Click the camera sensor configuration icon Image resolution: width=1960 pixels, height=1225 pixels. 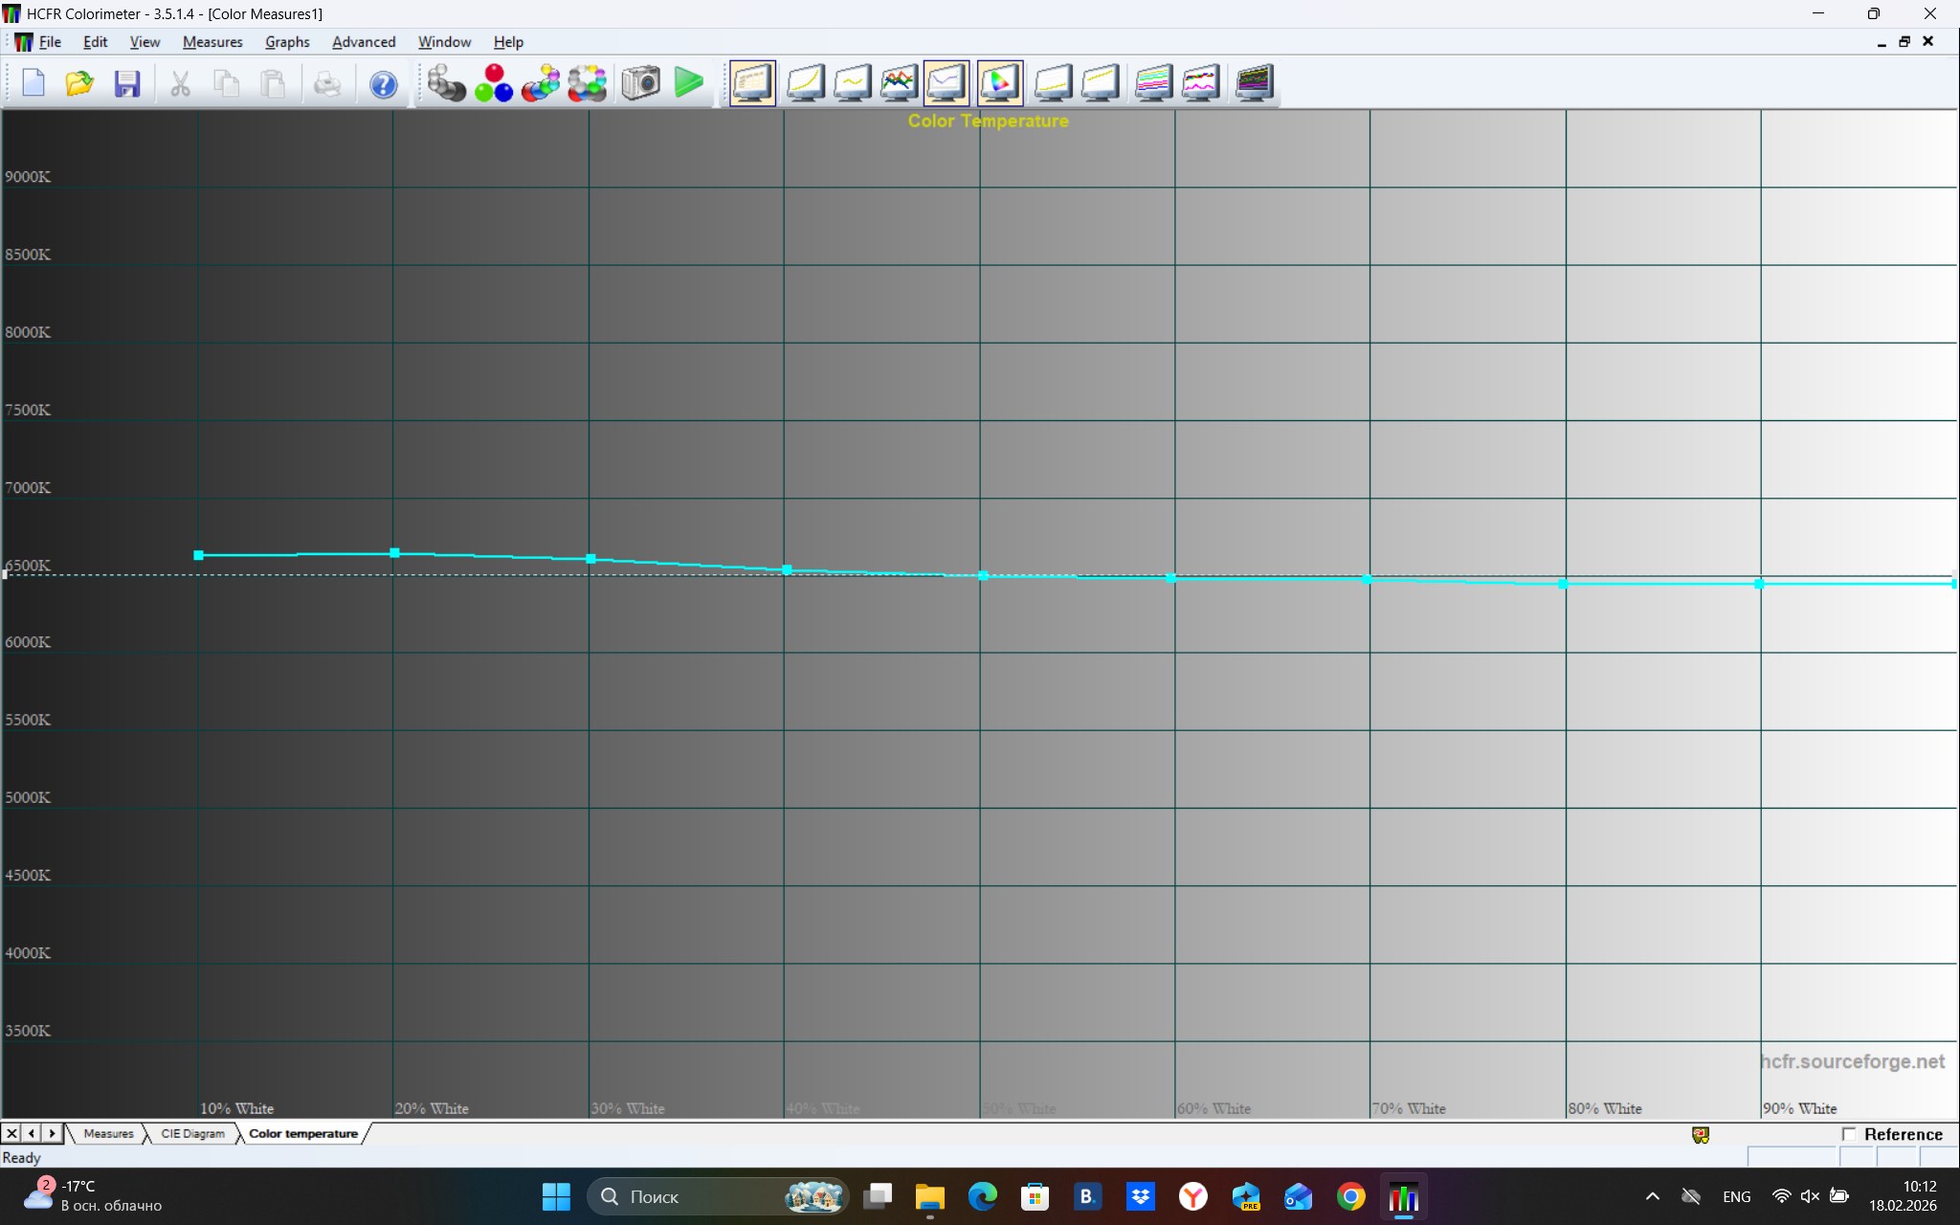640,83
